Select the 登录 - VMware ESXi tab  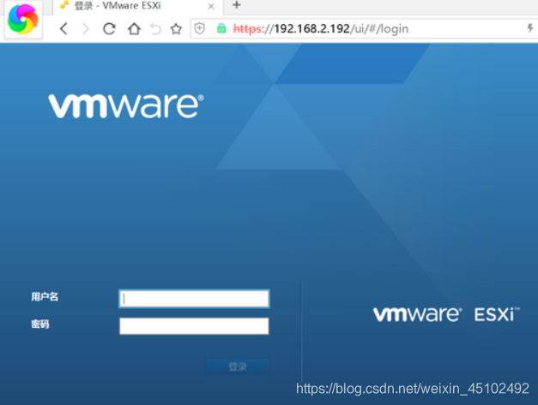tap(137, 6)
